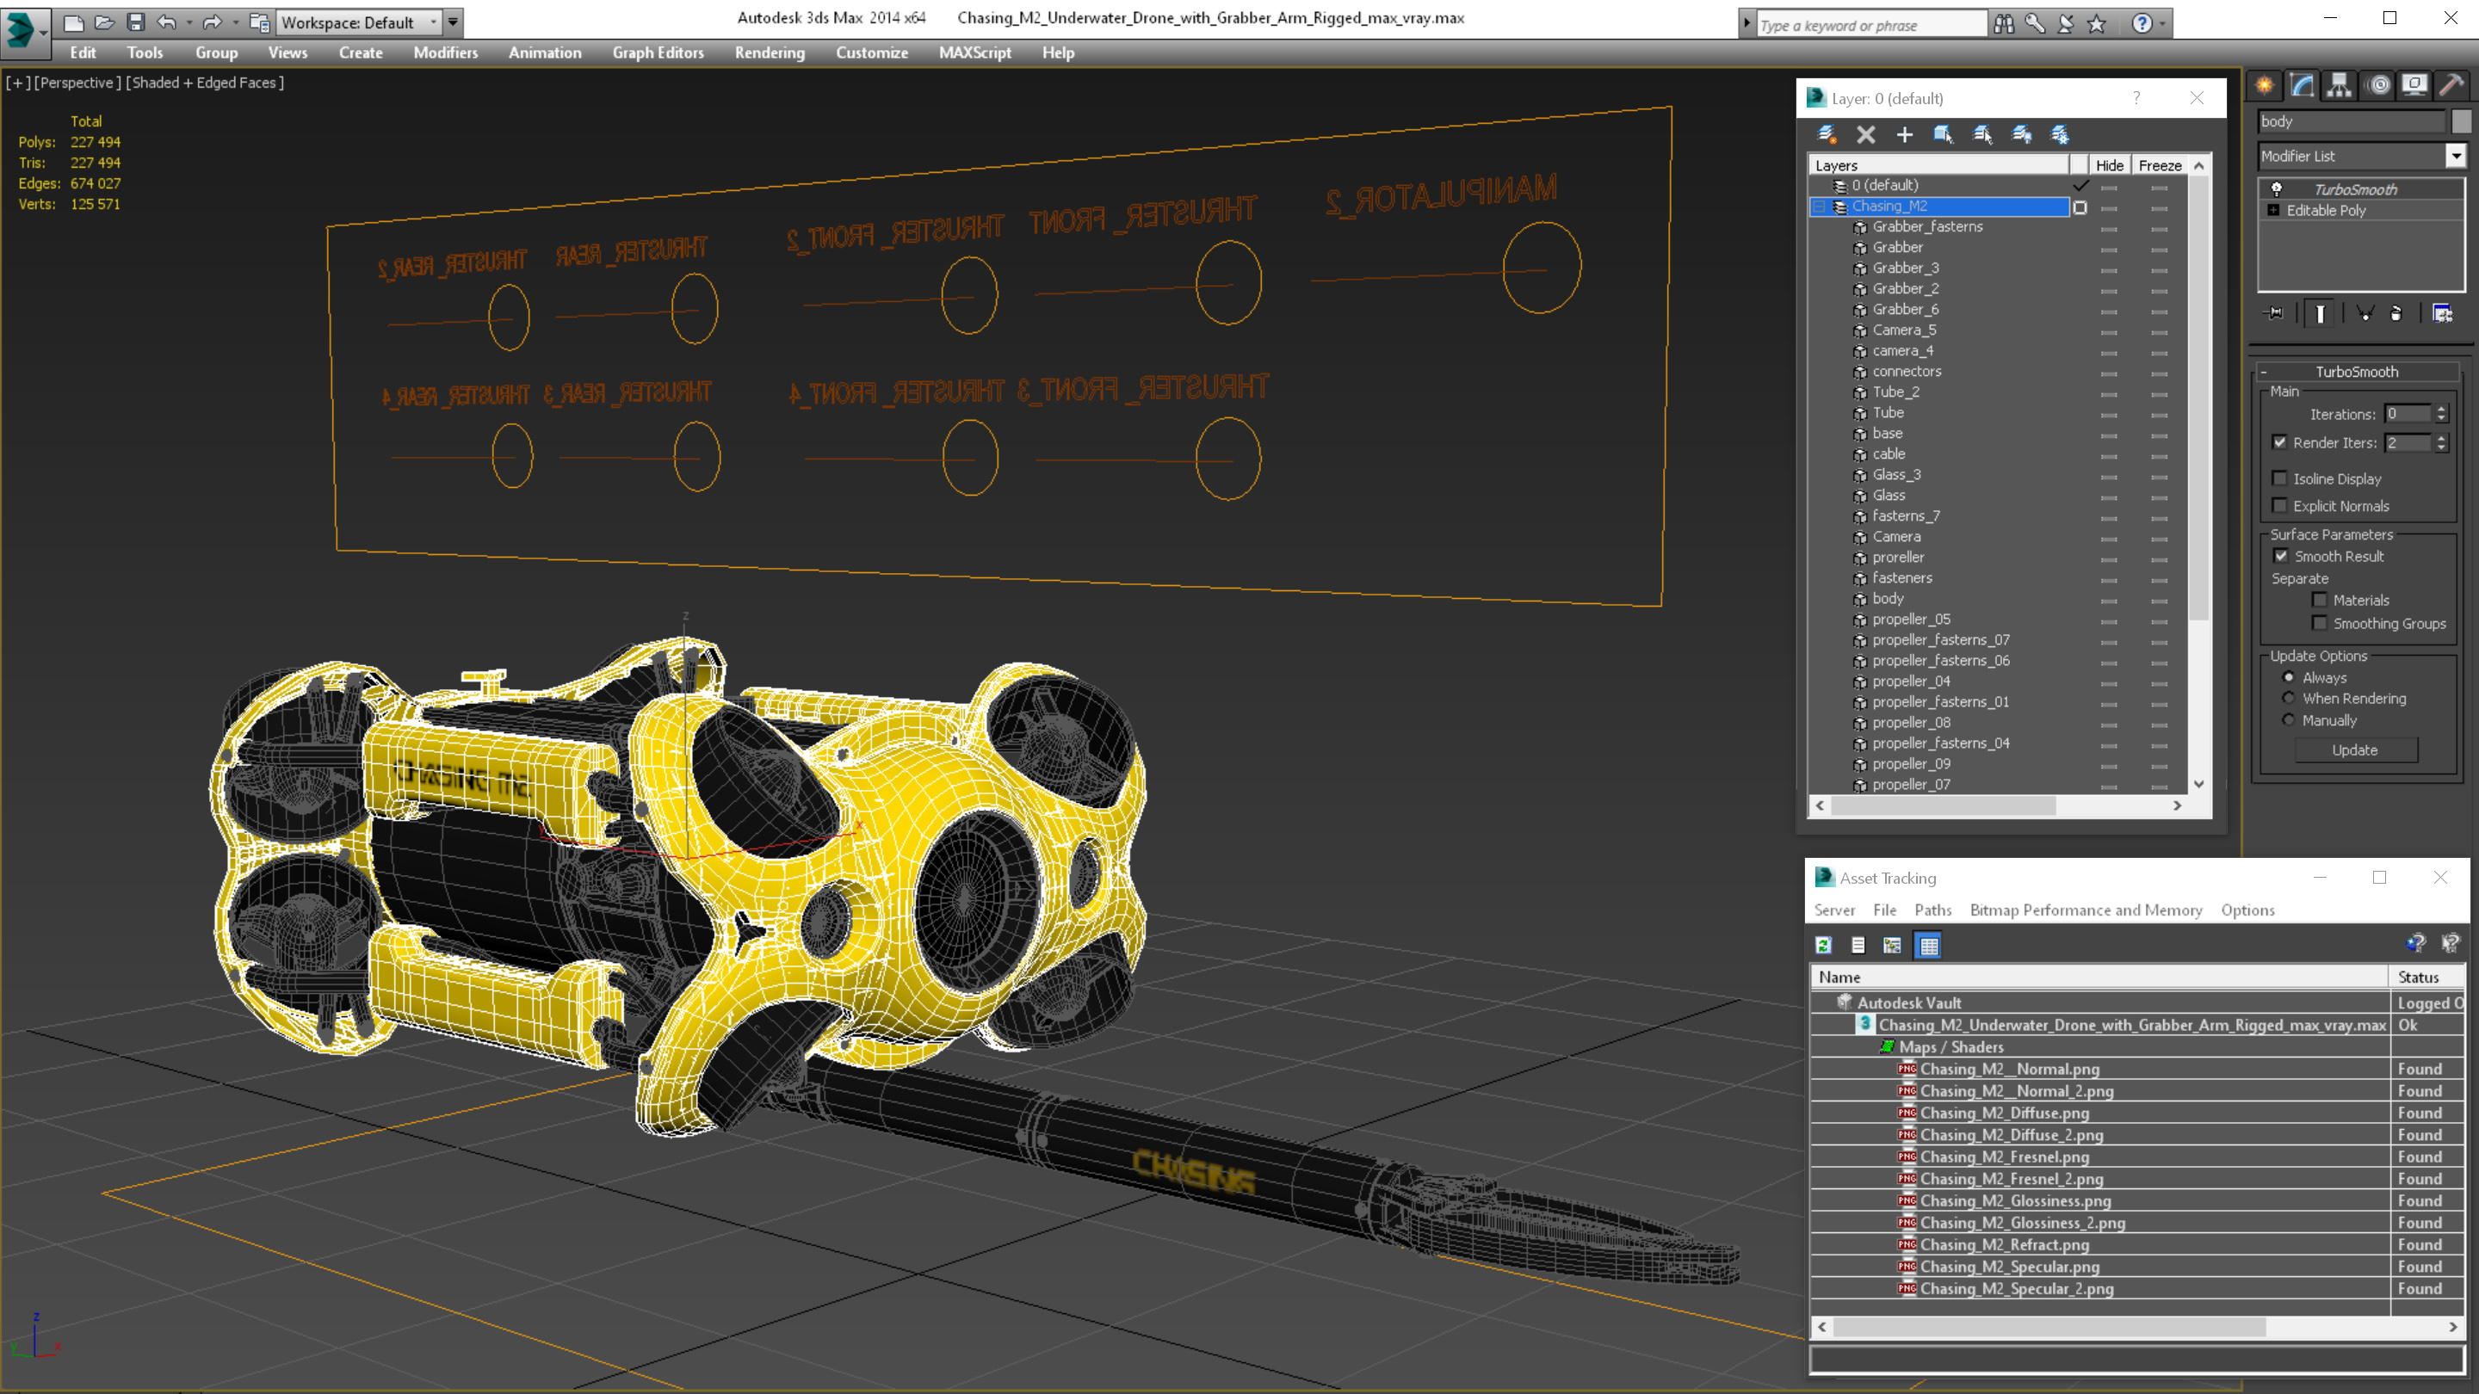Viewport: 2479px width, 1394px height.
Task: Open the Edit menu
Action: 83,52
